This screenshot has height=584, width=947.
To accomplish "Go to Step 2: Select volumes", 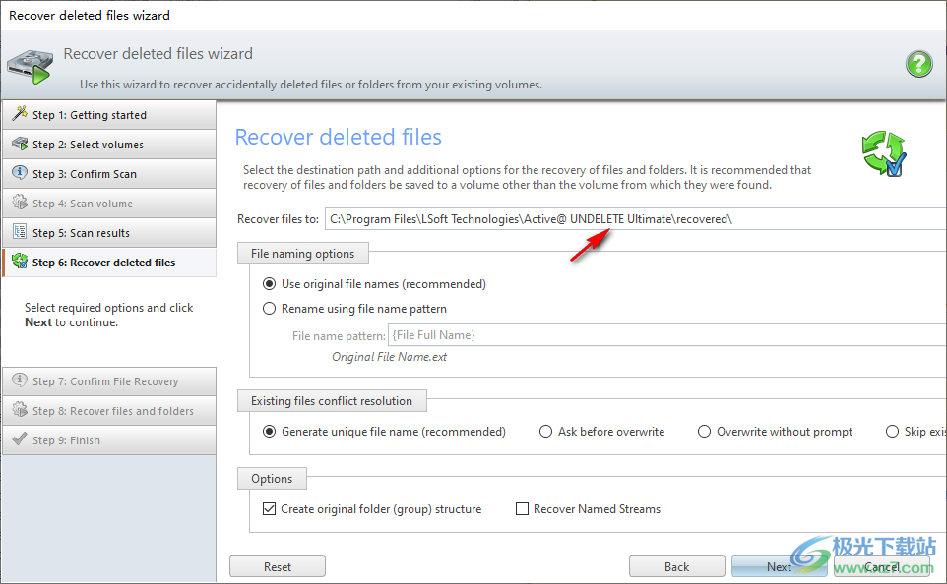I will point(109,145).
